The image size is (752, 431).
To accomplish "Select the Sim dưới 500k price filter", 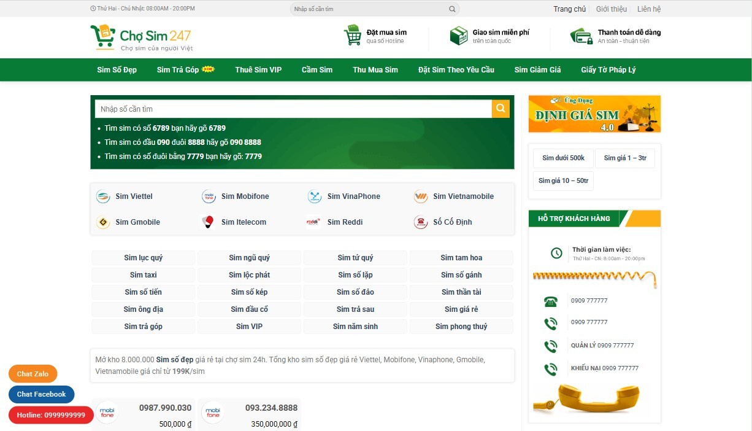I will coord(564,158).
